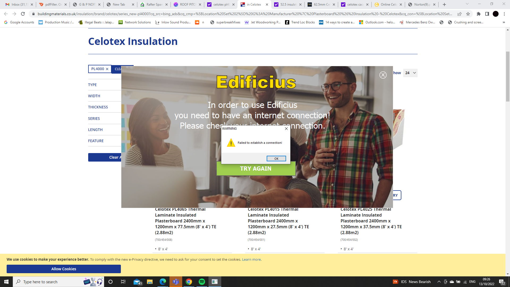
Task: Open Chrome three-dot menu
Action: tap(504, 14)
